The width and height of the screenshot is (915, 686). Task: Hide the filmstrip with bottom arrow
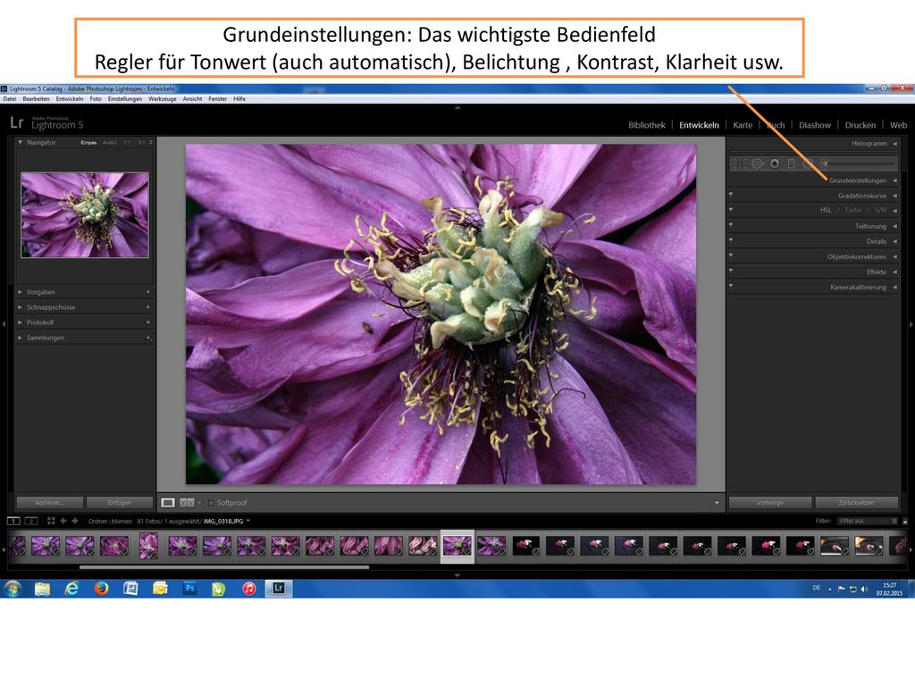[457, 575]
